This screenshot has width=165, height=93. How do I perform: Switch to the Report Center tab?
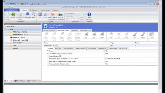tap(45, 10)
